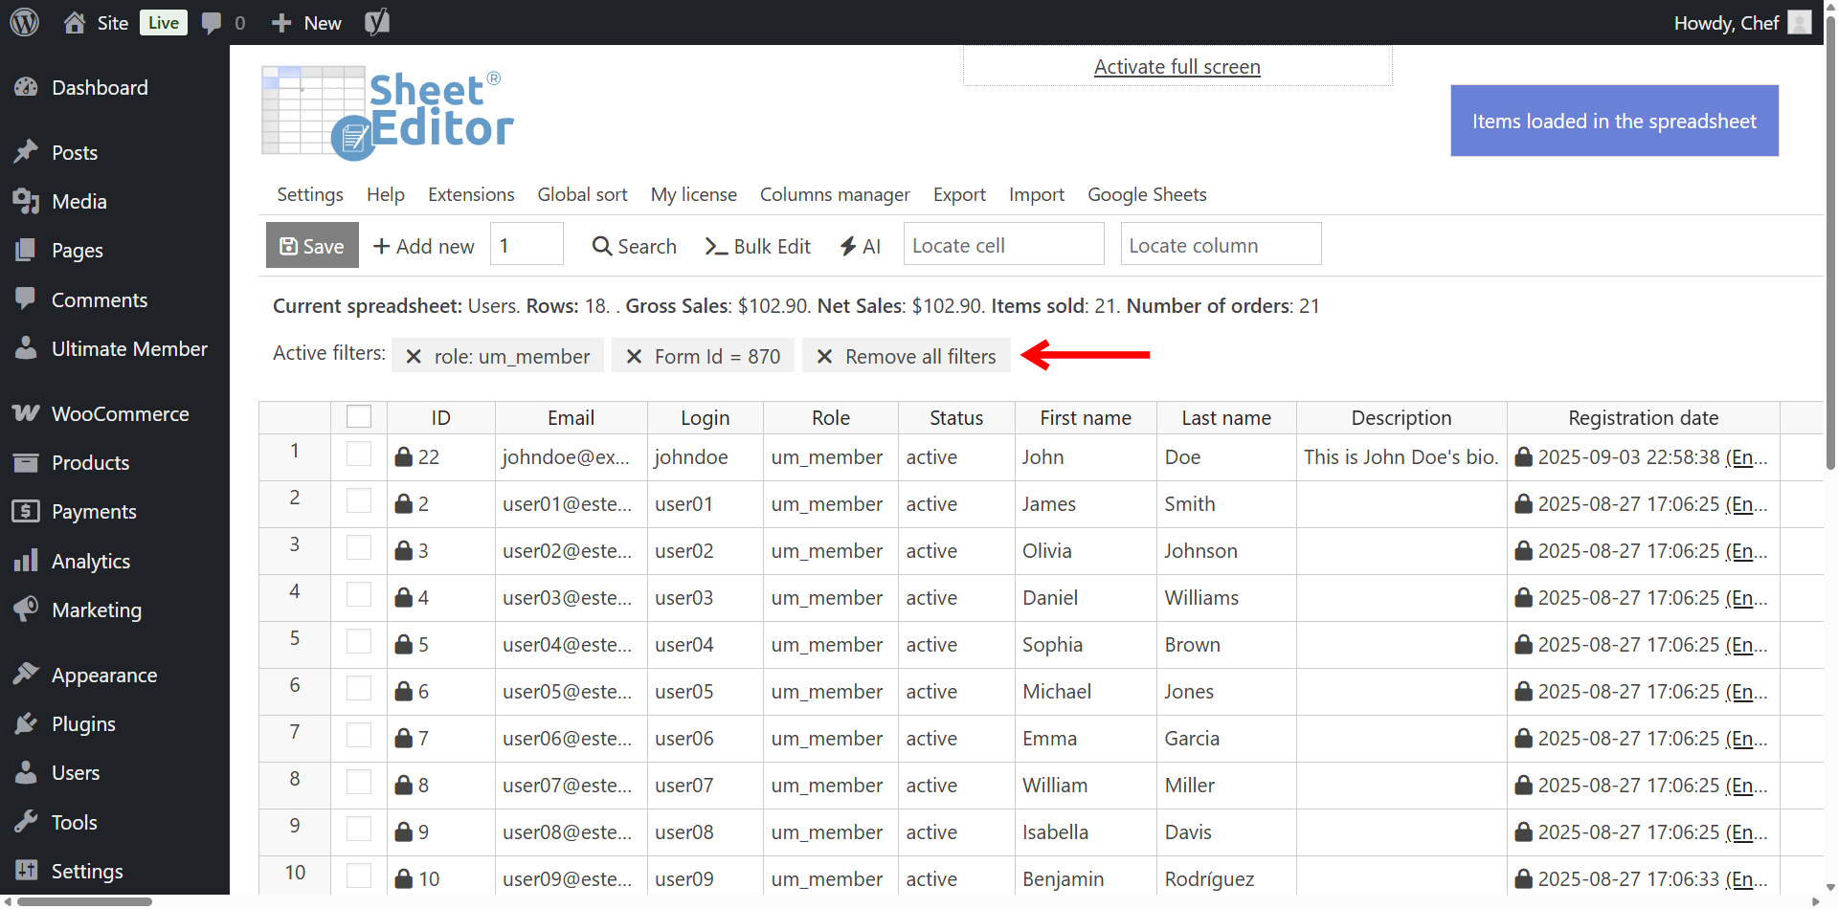Check the row checkbox for user03
The image size is (1838, 909).
pos(359,594)
